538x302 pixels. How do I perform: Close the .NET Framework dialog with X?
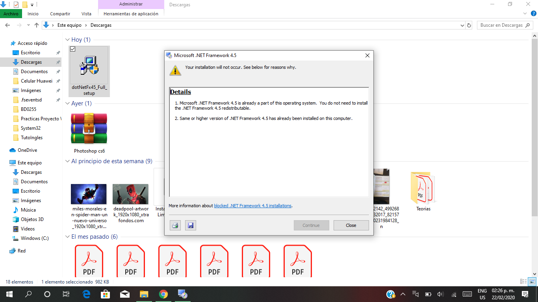point(367,55)
